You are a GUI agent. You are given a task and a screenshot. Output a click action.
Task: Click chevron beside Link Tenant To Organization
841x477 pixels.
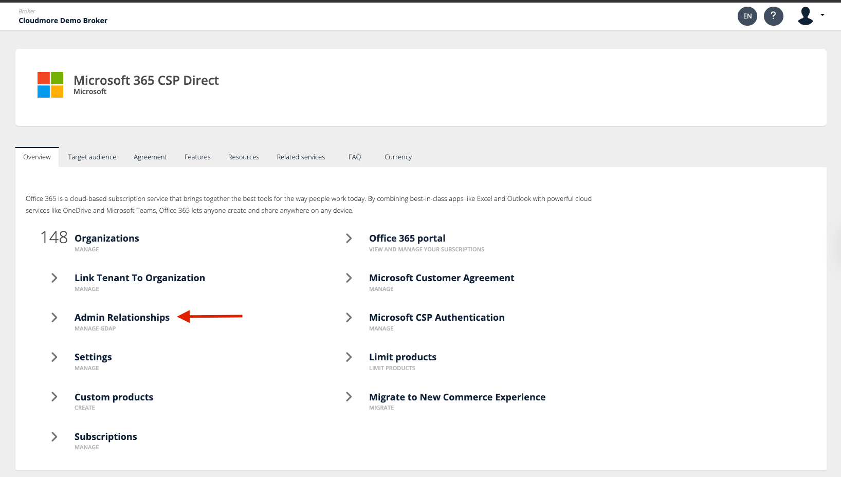pyautogui.click(x=54, y=278)
